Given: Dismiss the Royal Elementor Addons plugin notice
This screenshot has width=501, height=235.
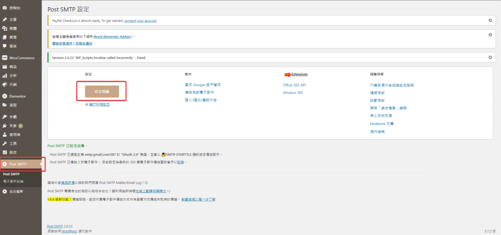Looking at the screenshot, I should click(490, 35).
